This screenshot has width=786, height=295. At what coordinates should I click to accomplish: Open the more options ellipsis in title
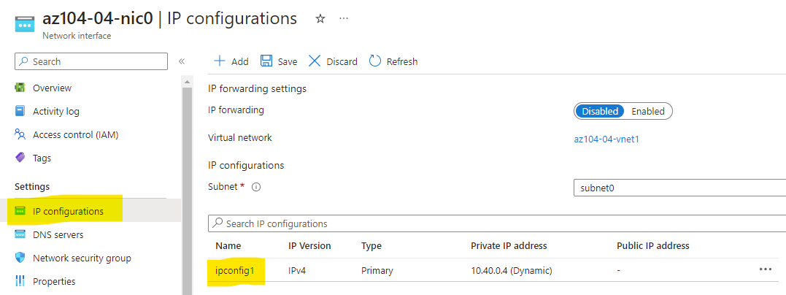coord(344,18)
